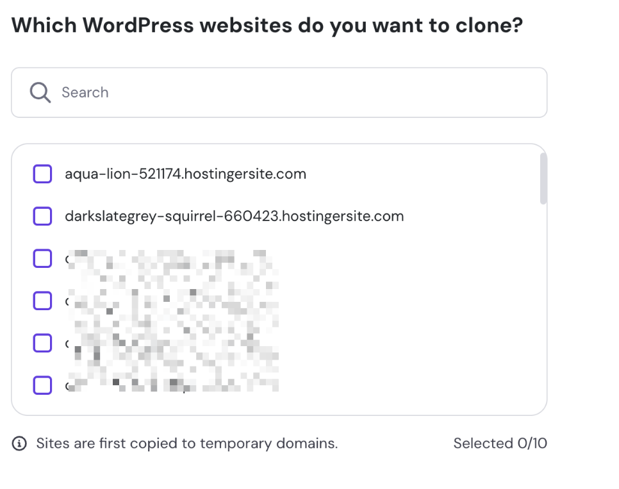Click the "Which WordPress websites" heading

tap(267, 26)
